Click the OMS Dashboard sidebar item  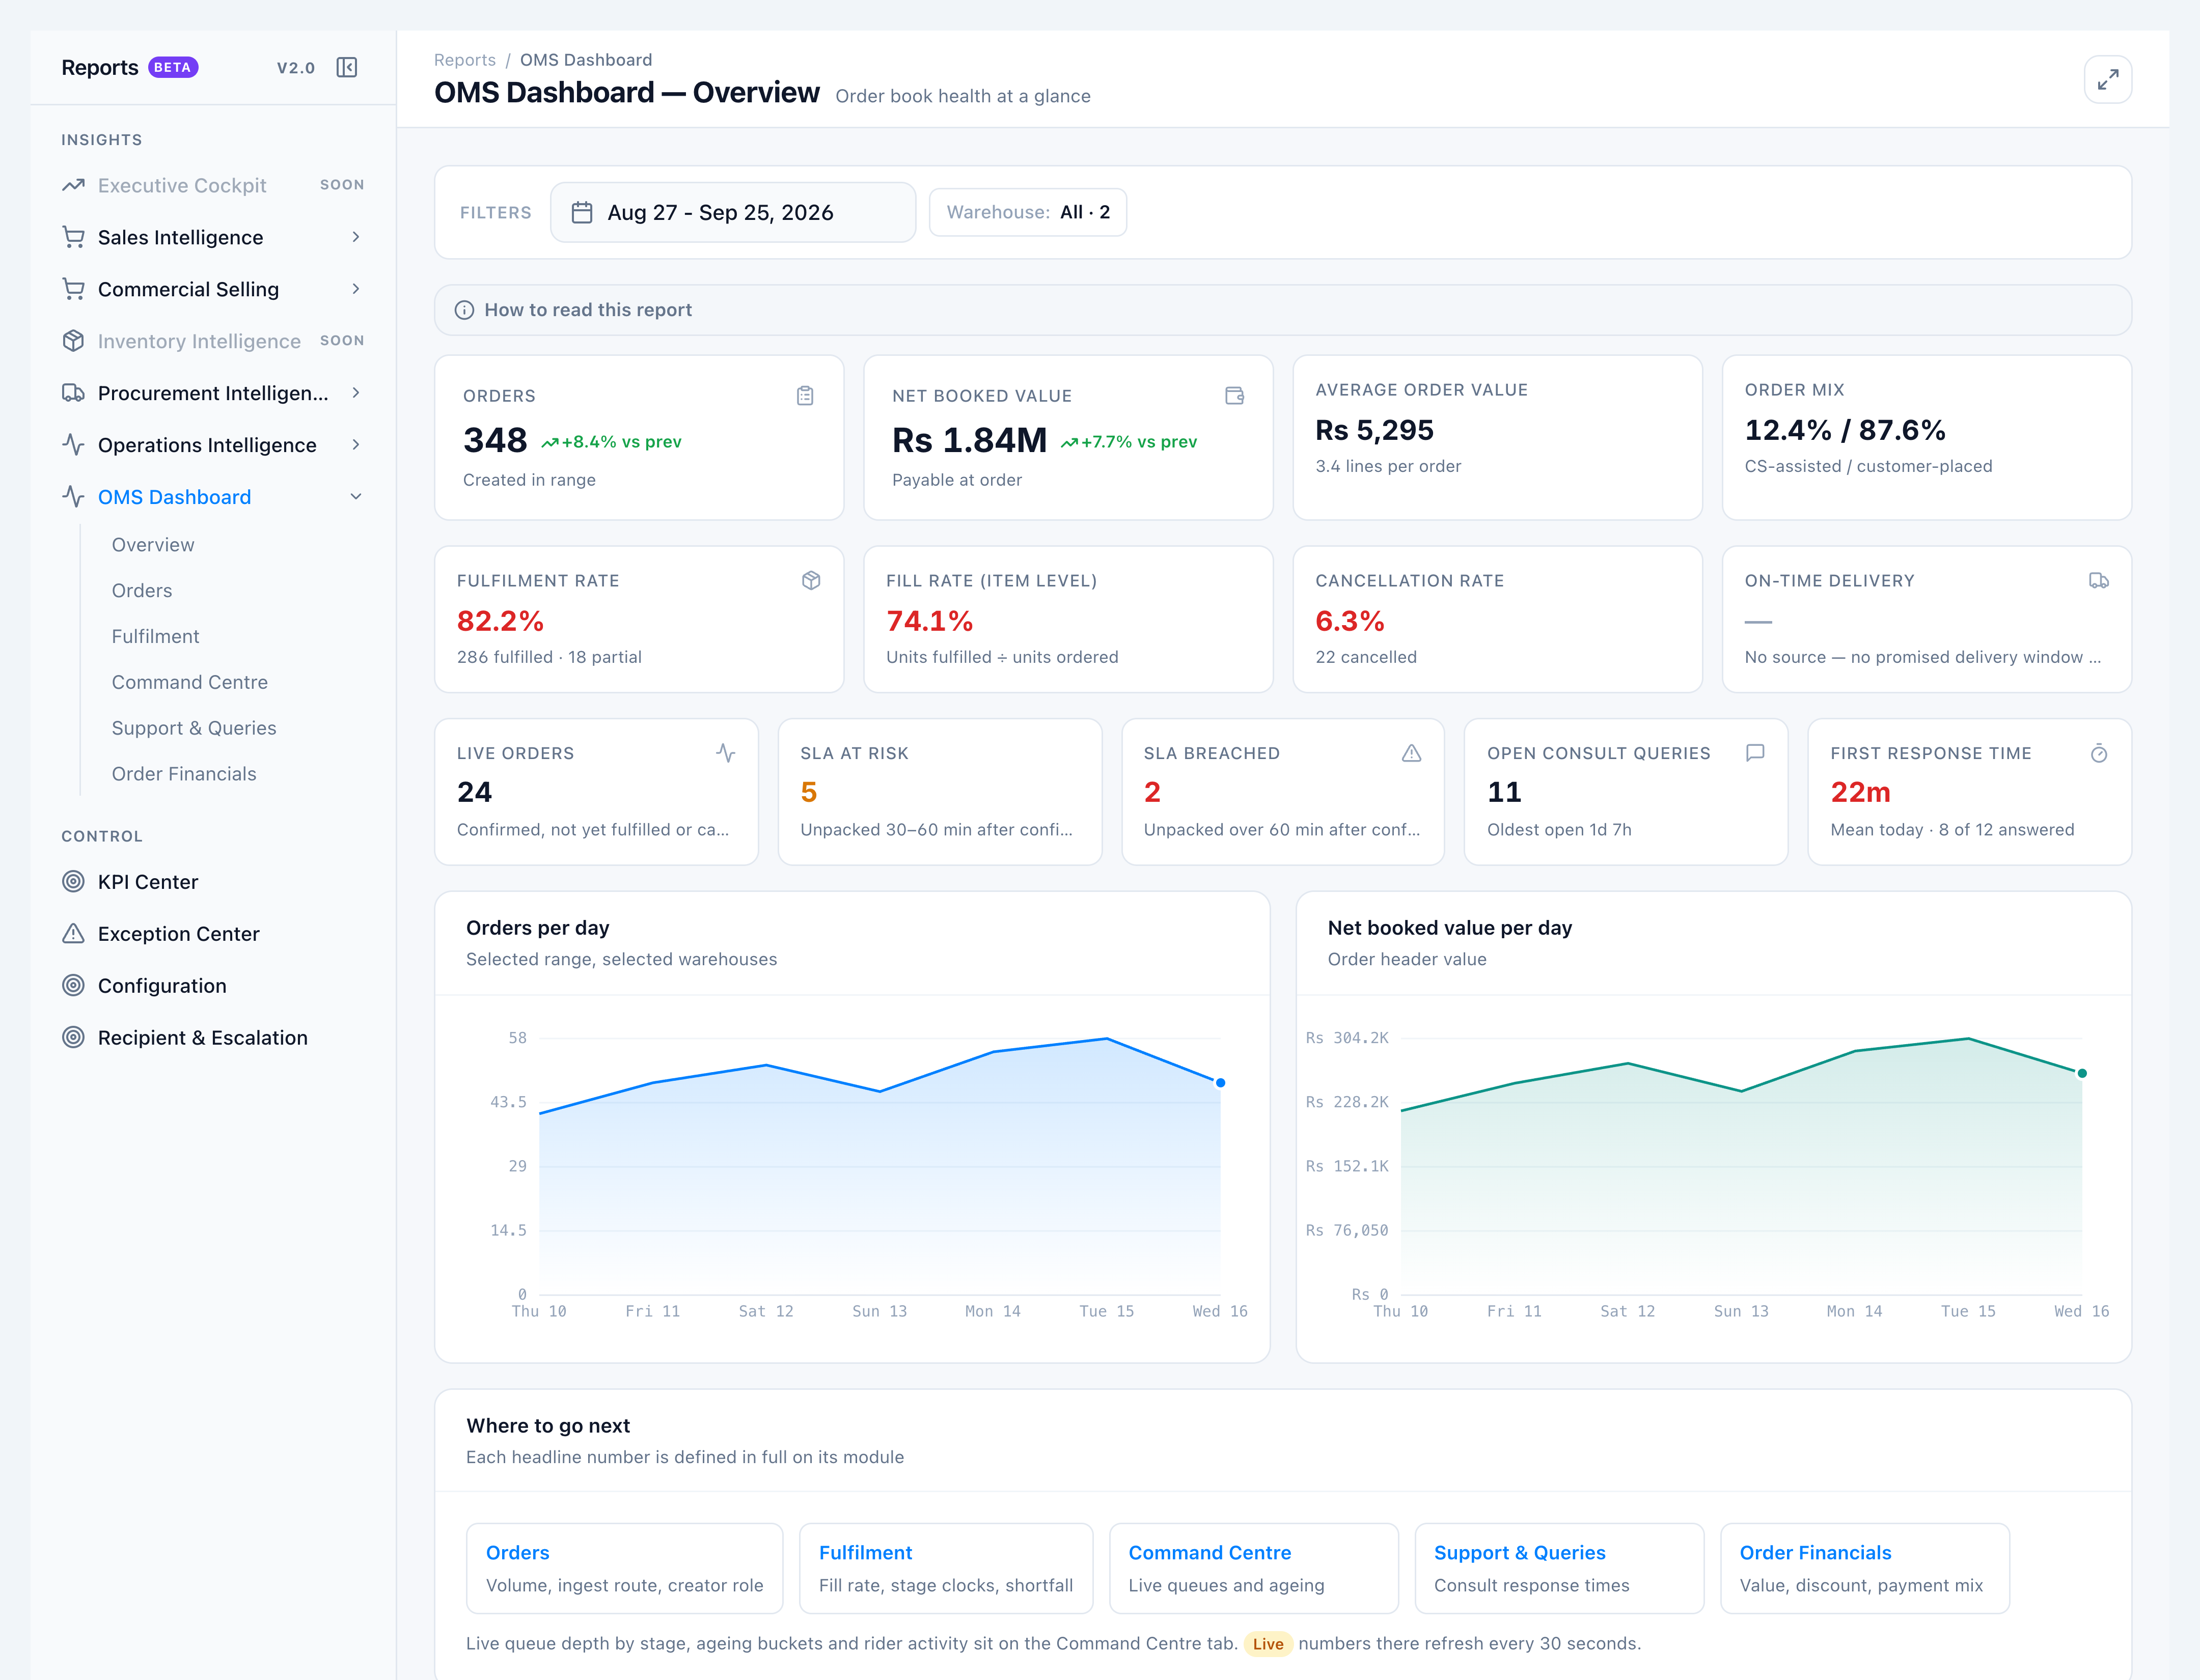tap(213, 497)
